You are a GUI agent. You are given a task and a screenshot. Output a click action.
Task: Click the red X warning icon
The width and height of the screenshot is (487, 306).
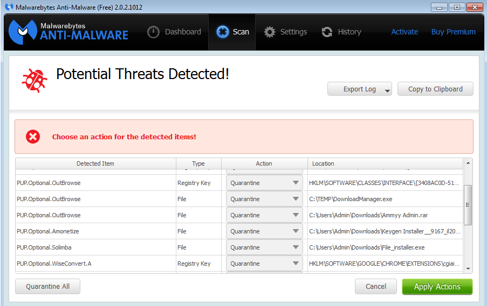click(33, 137)
